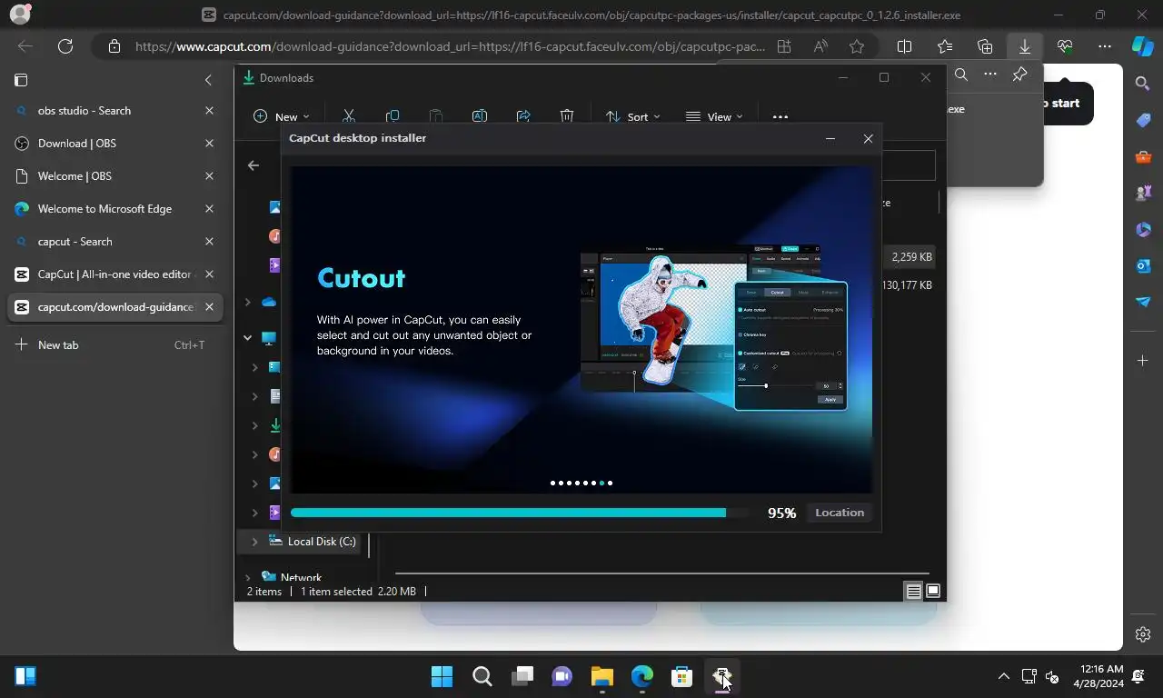Viewport: 1163px width, 698px height.
Task: Open the View dropdown in Explorer
Action: tap(714, 116)
